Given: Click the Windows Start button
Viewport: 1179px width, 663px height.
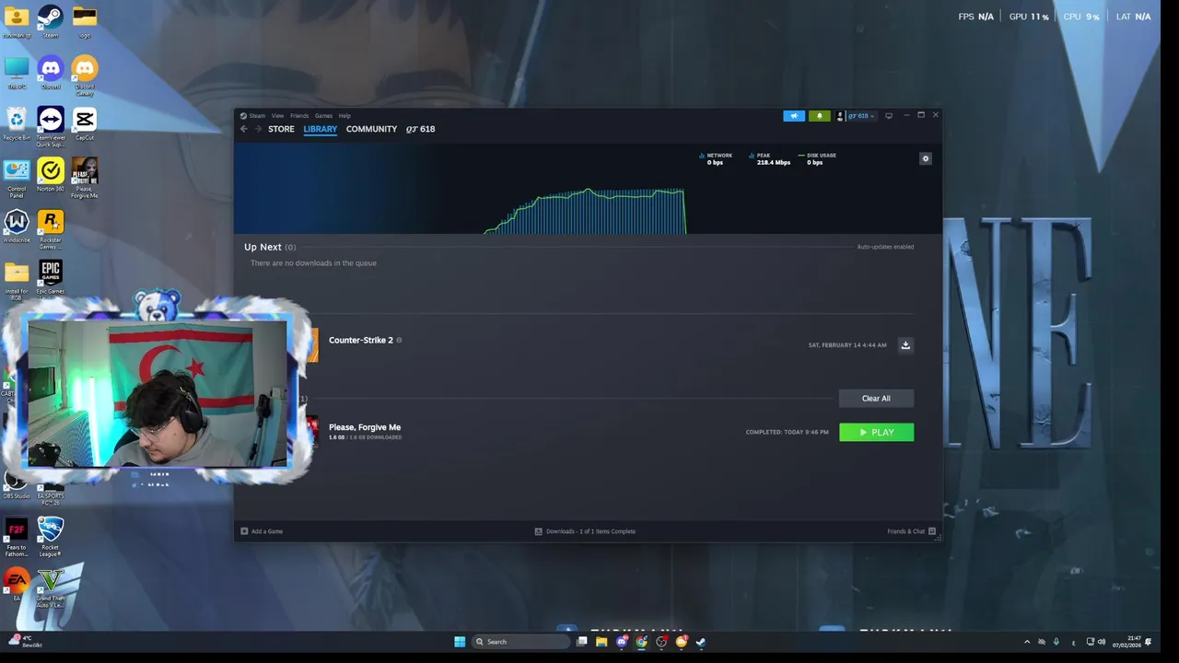Looking at the screenshot, I should tap(460, 642).
